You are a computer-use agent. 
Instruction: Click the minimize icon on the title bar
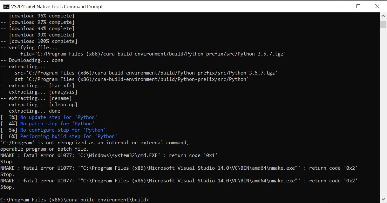click(340, 6)
